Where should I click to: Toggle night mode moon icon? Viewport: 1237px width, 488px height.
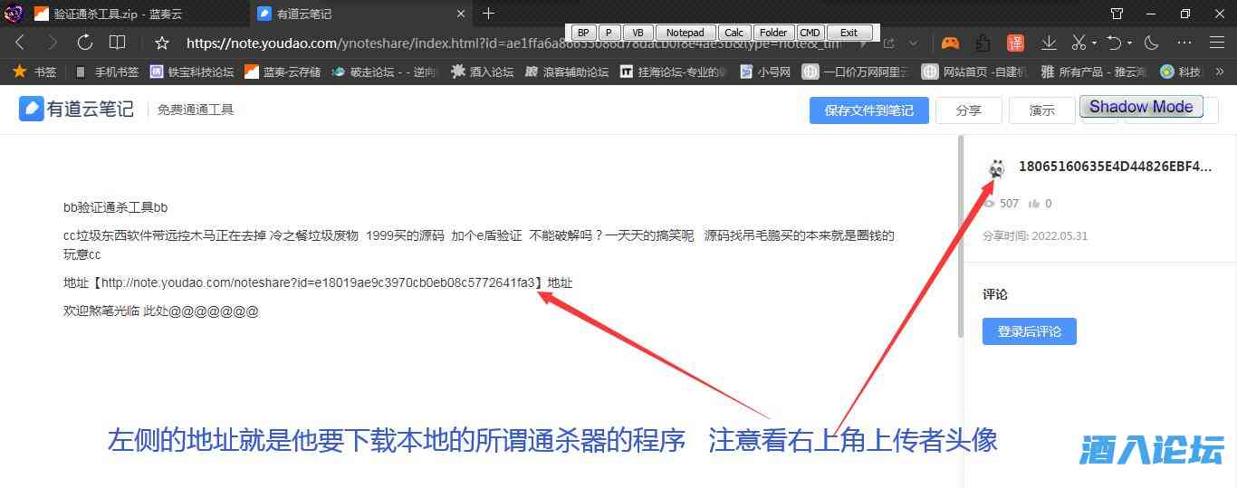(x=1152, y=43)
